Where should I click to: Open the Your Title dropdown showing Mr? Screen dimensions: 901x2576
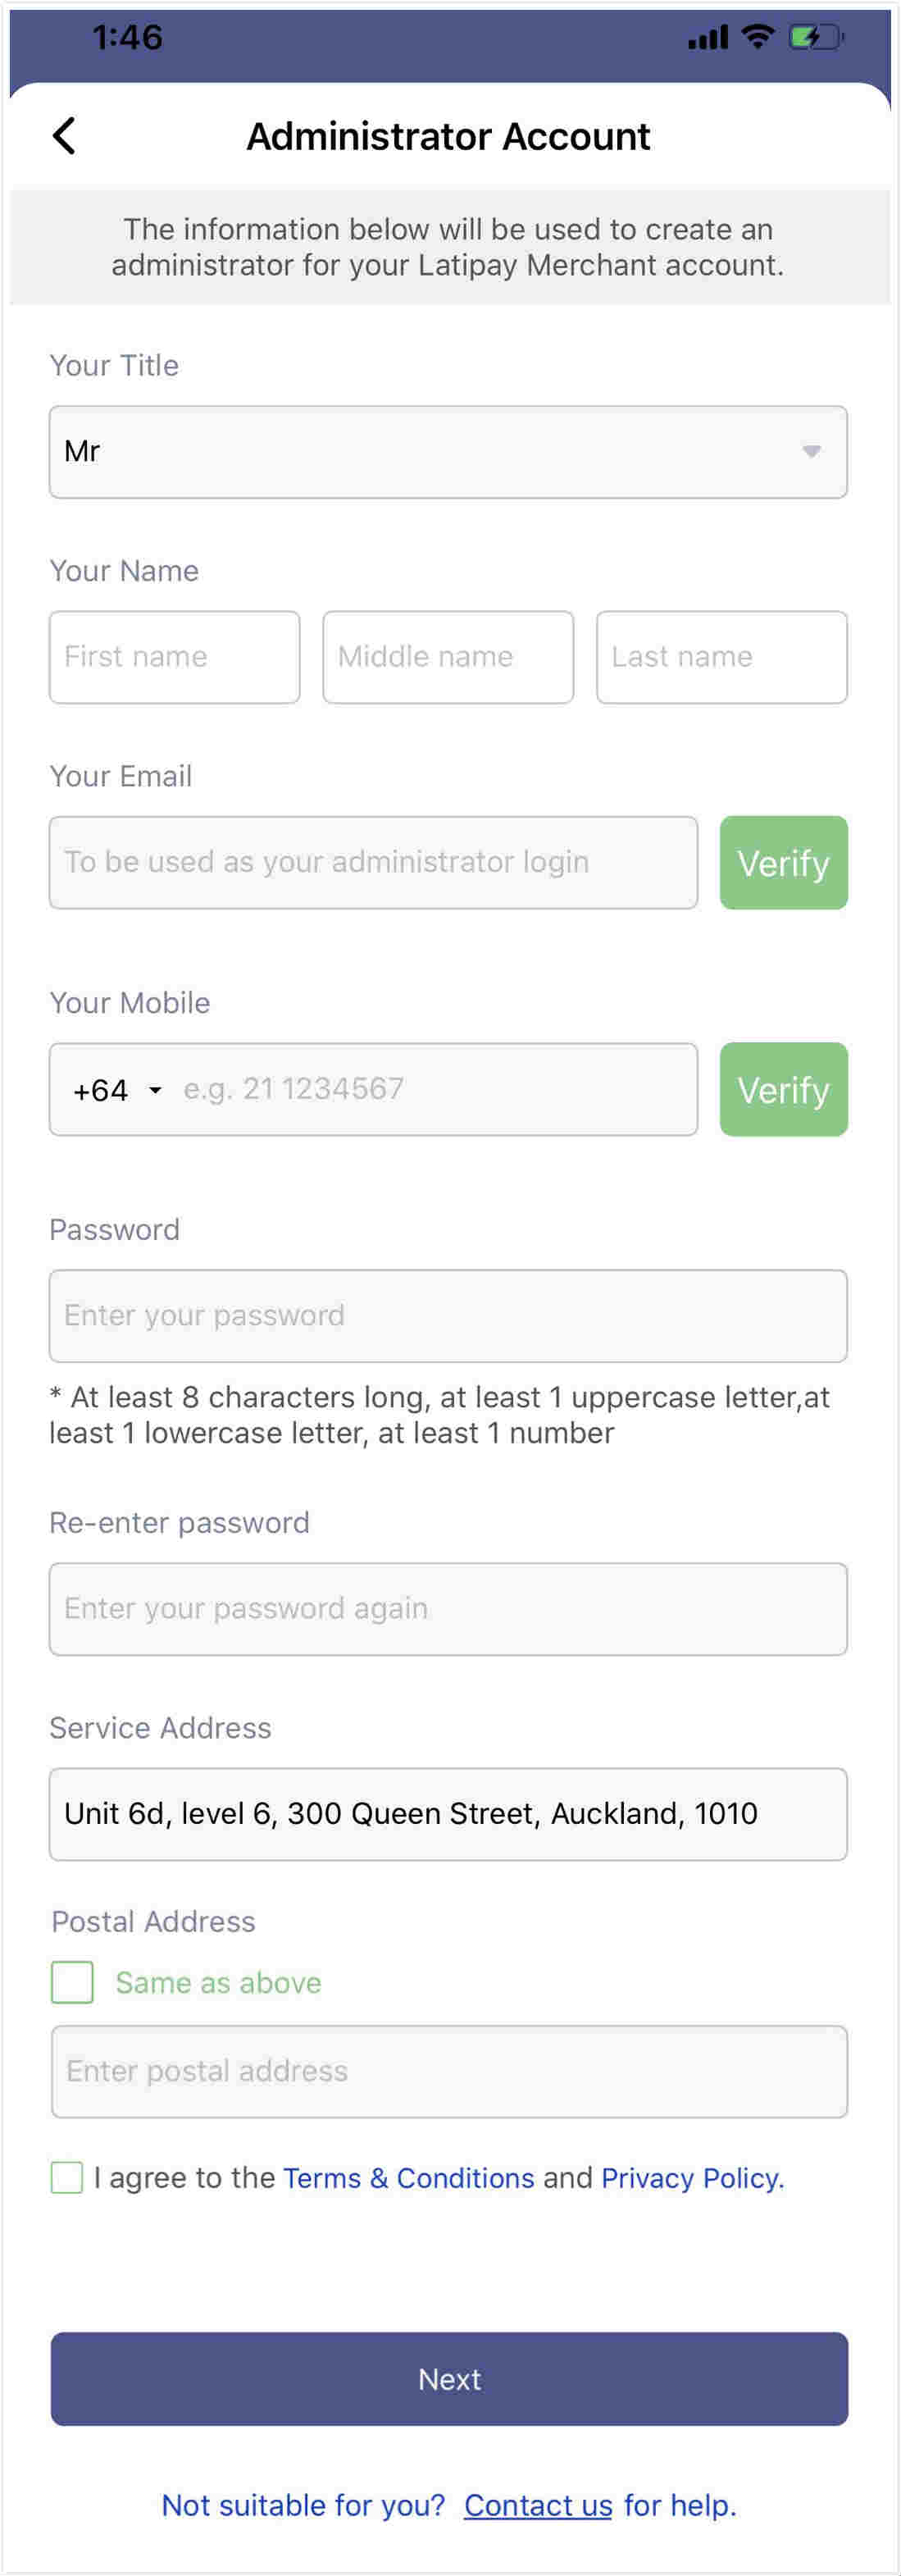click(448, 452)
